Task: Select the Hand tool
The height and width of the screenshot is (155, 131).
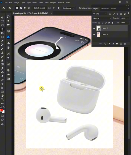Action: point(2,96)
